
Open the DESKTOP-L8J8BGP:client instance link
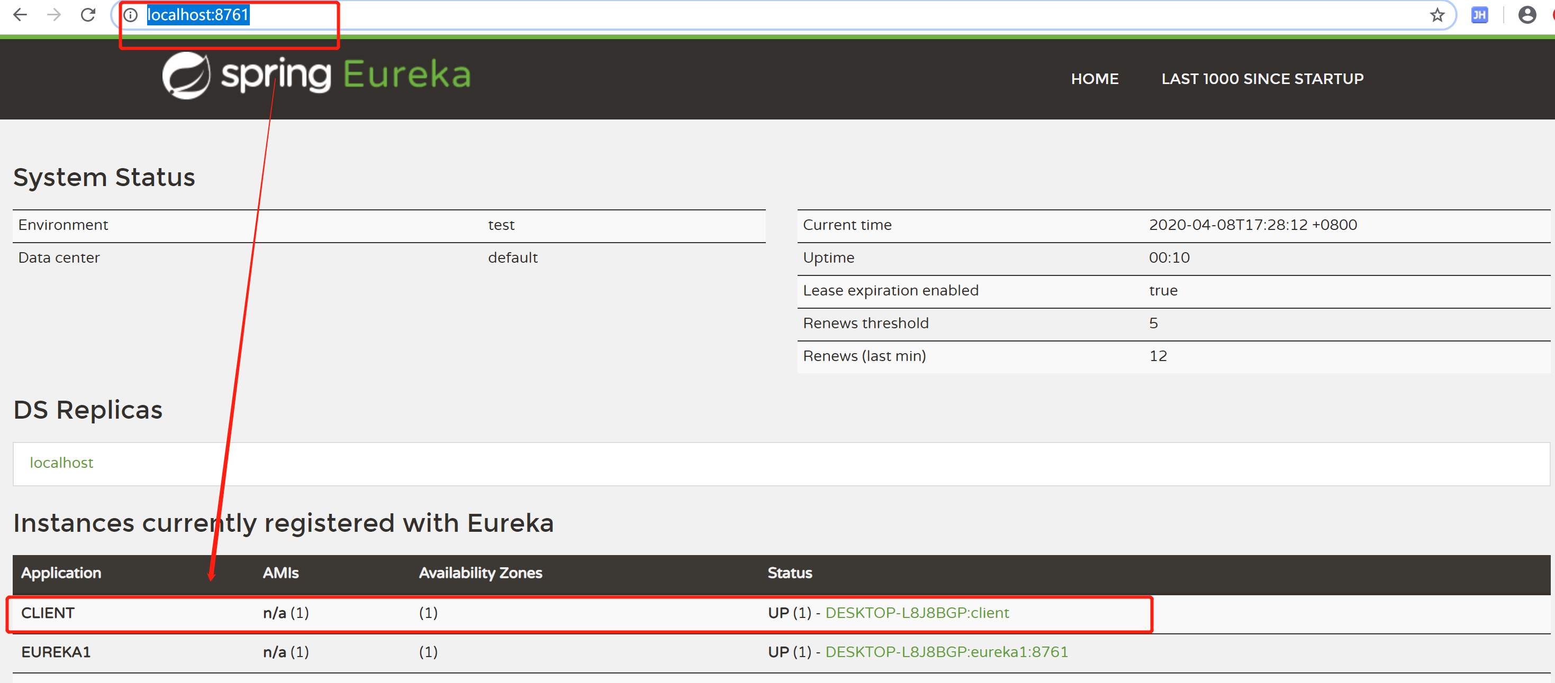point(917,613)
